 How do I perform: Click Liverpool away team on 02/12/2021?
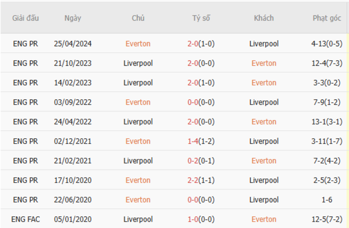coord(264,141)
